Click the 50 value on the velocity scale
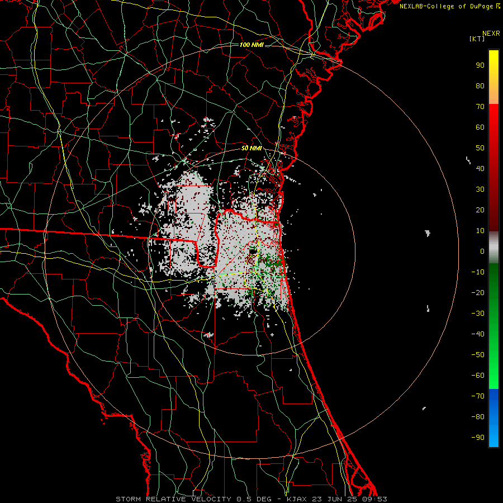The width and height of the screenshot is (503, 503). coord(480,148)
